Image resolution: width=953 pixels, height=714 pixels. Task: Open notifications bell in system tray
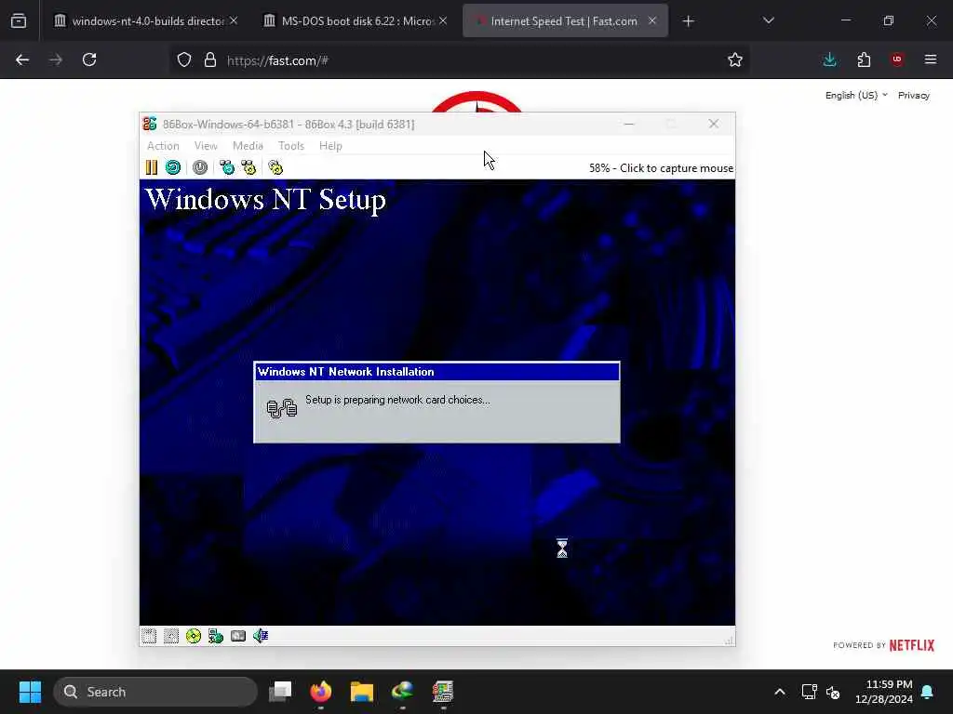coord(928,692)
